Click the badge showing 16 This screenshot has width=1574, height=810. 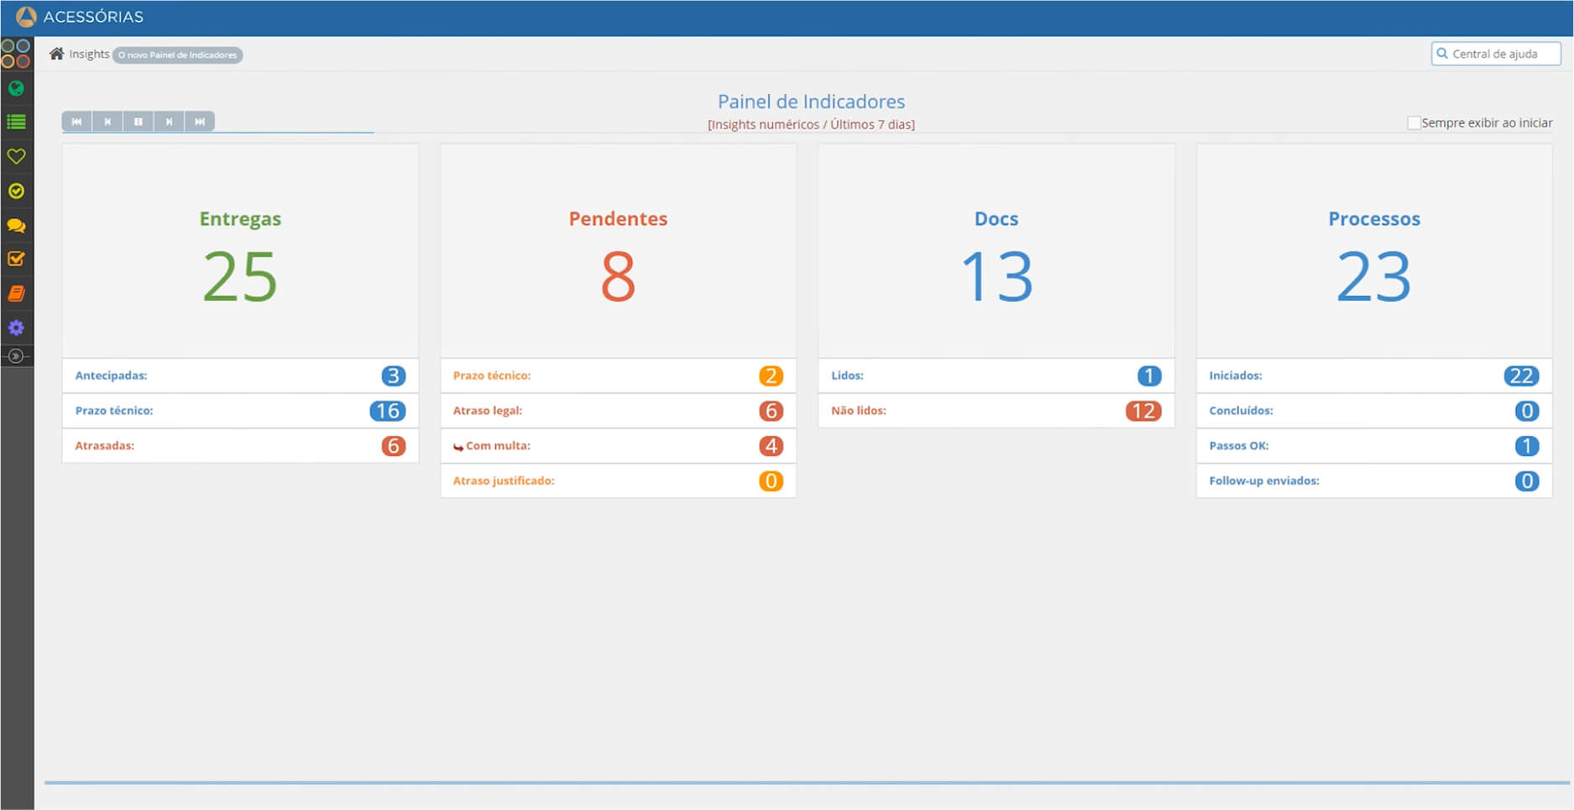click(388, 411)
